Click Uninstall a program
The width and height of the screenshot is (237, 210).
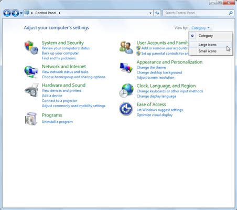(x=57, y=122)
